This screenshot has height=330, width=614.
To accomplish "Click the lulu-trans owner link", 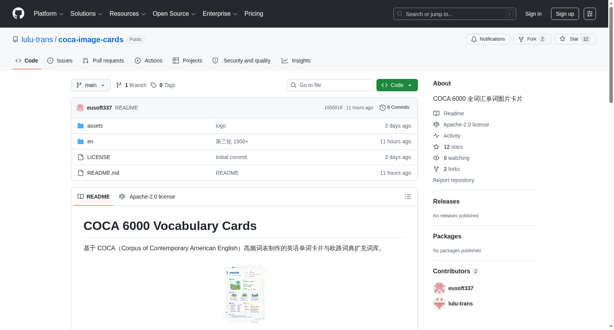I will coord(37,39).
